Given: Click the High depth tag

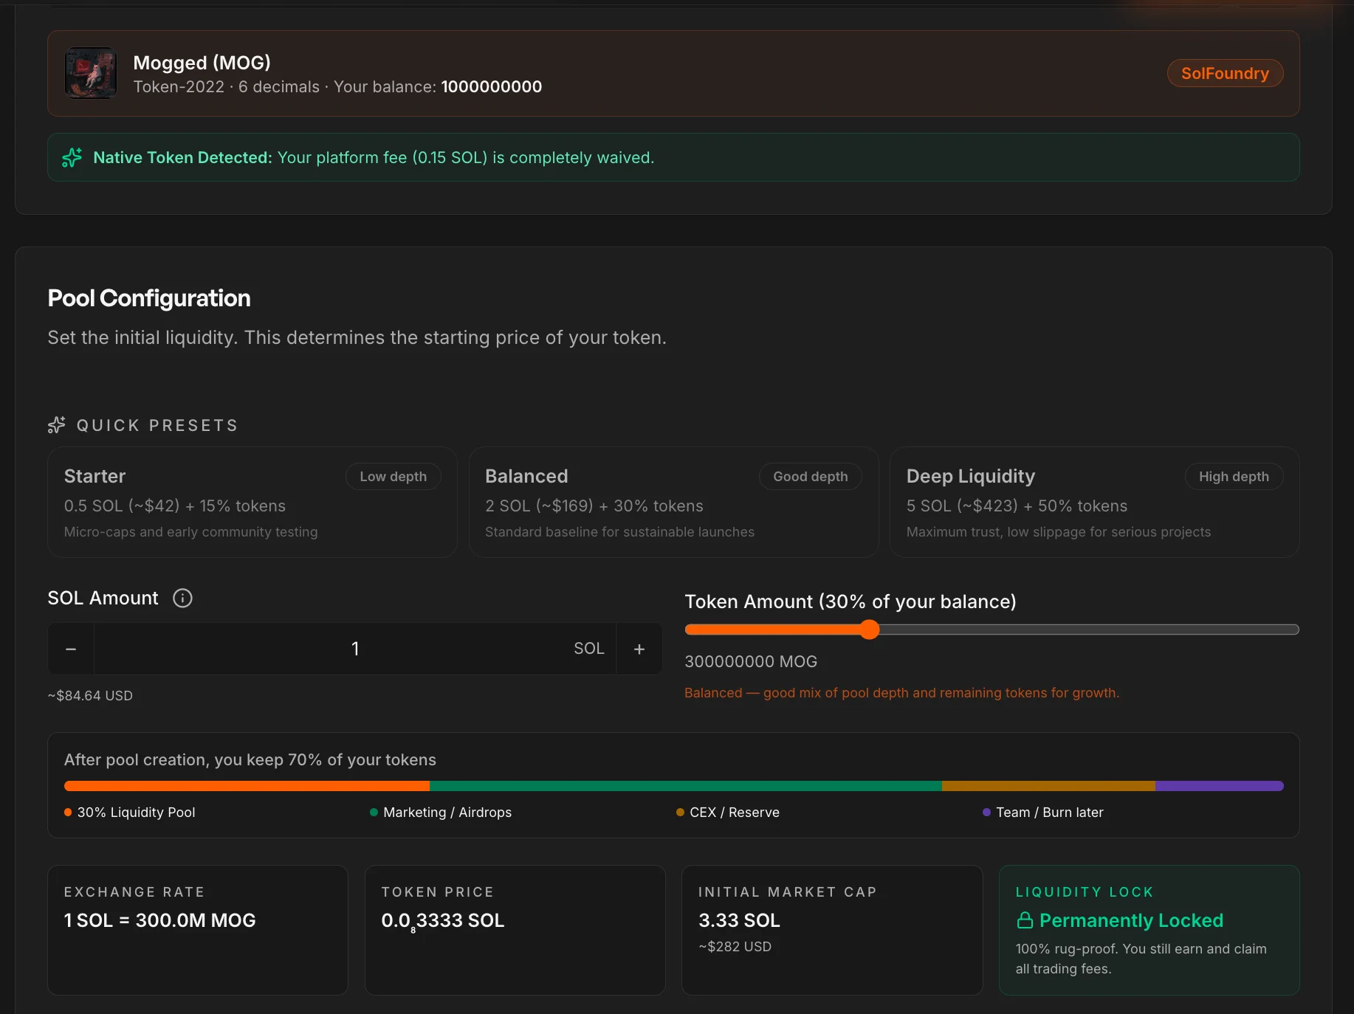Looking at the screenshot, I should pyautogui.click(x=1234, y=476).
